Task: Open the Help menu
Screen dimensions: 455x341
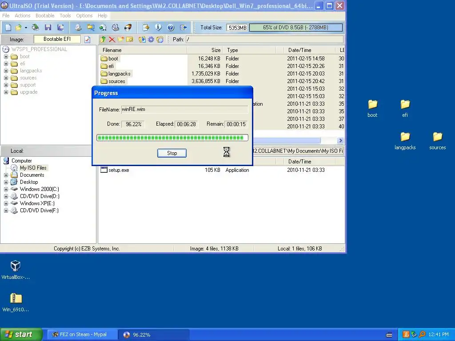Action: (103, 16)
